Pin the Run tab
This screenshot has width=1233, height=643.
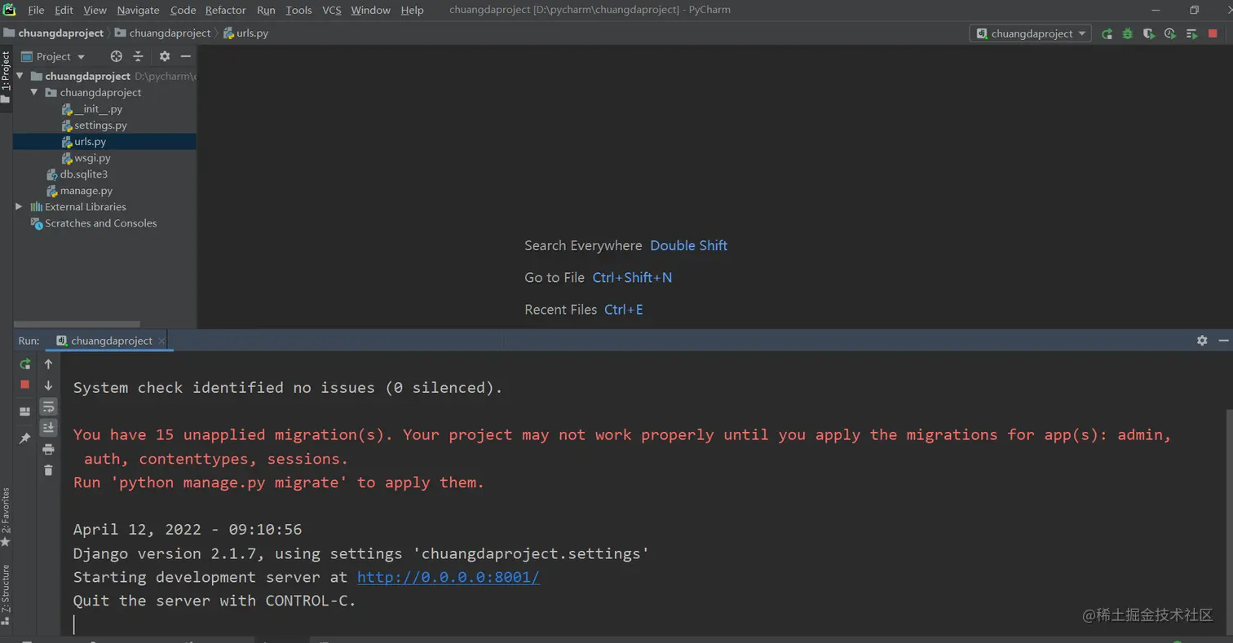[24, 438]
